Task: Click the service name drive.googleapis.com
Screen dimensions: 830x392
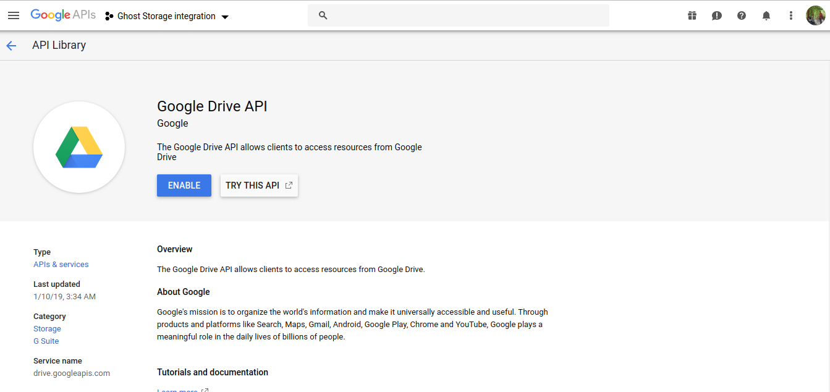Action: (x=72, y=373)
